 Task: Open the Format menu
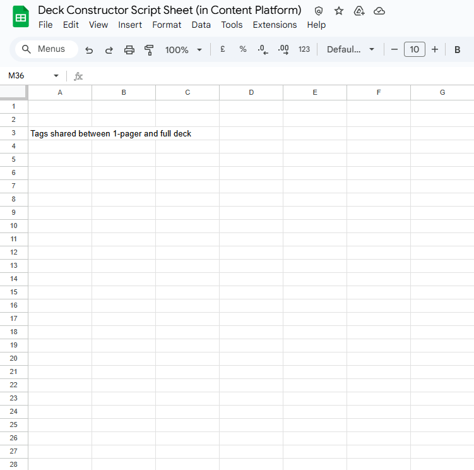coord(167,25)
